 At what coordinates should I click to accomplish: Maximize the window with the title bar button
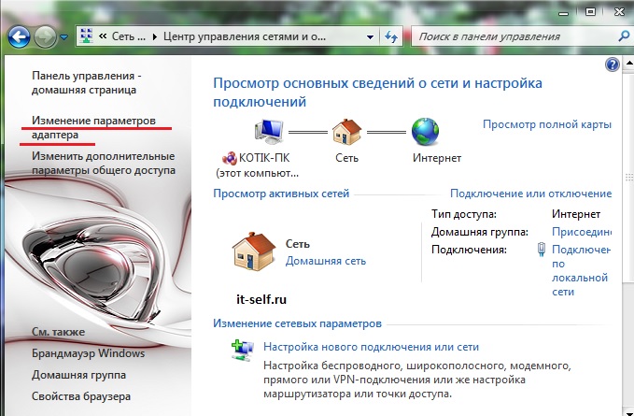tap(591, 12)
